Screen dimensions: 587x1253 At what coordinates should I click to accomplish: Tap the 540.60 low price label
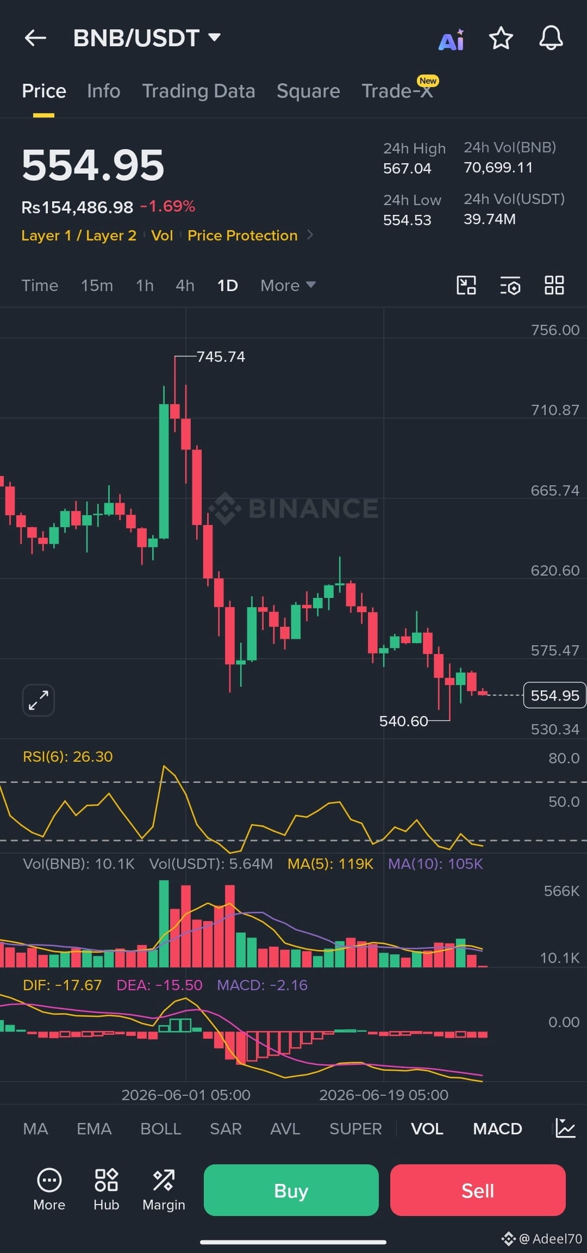pyautogui.click(x=403, y=721)
